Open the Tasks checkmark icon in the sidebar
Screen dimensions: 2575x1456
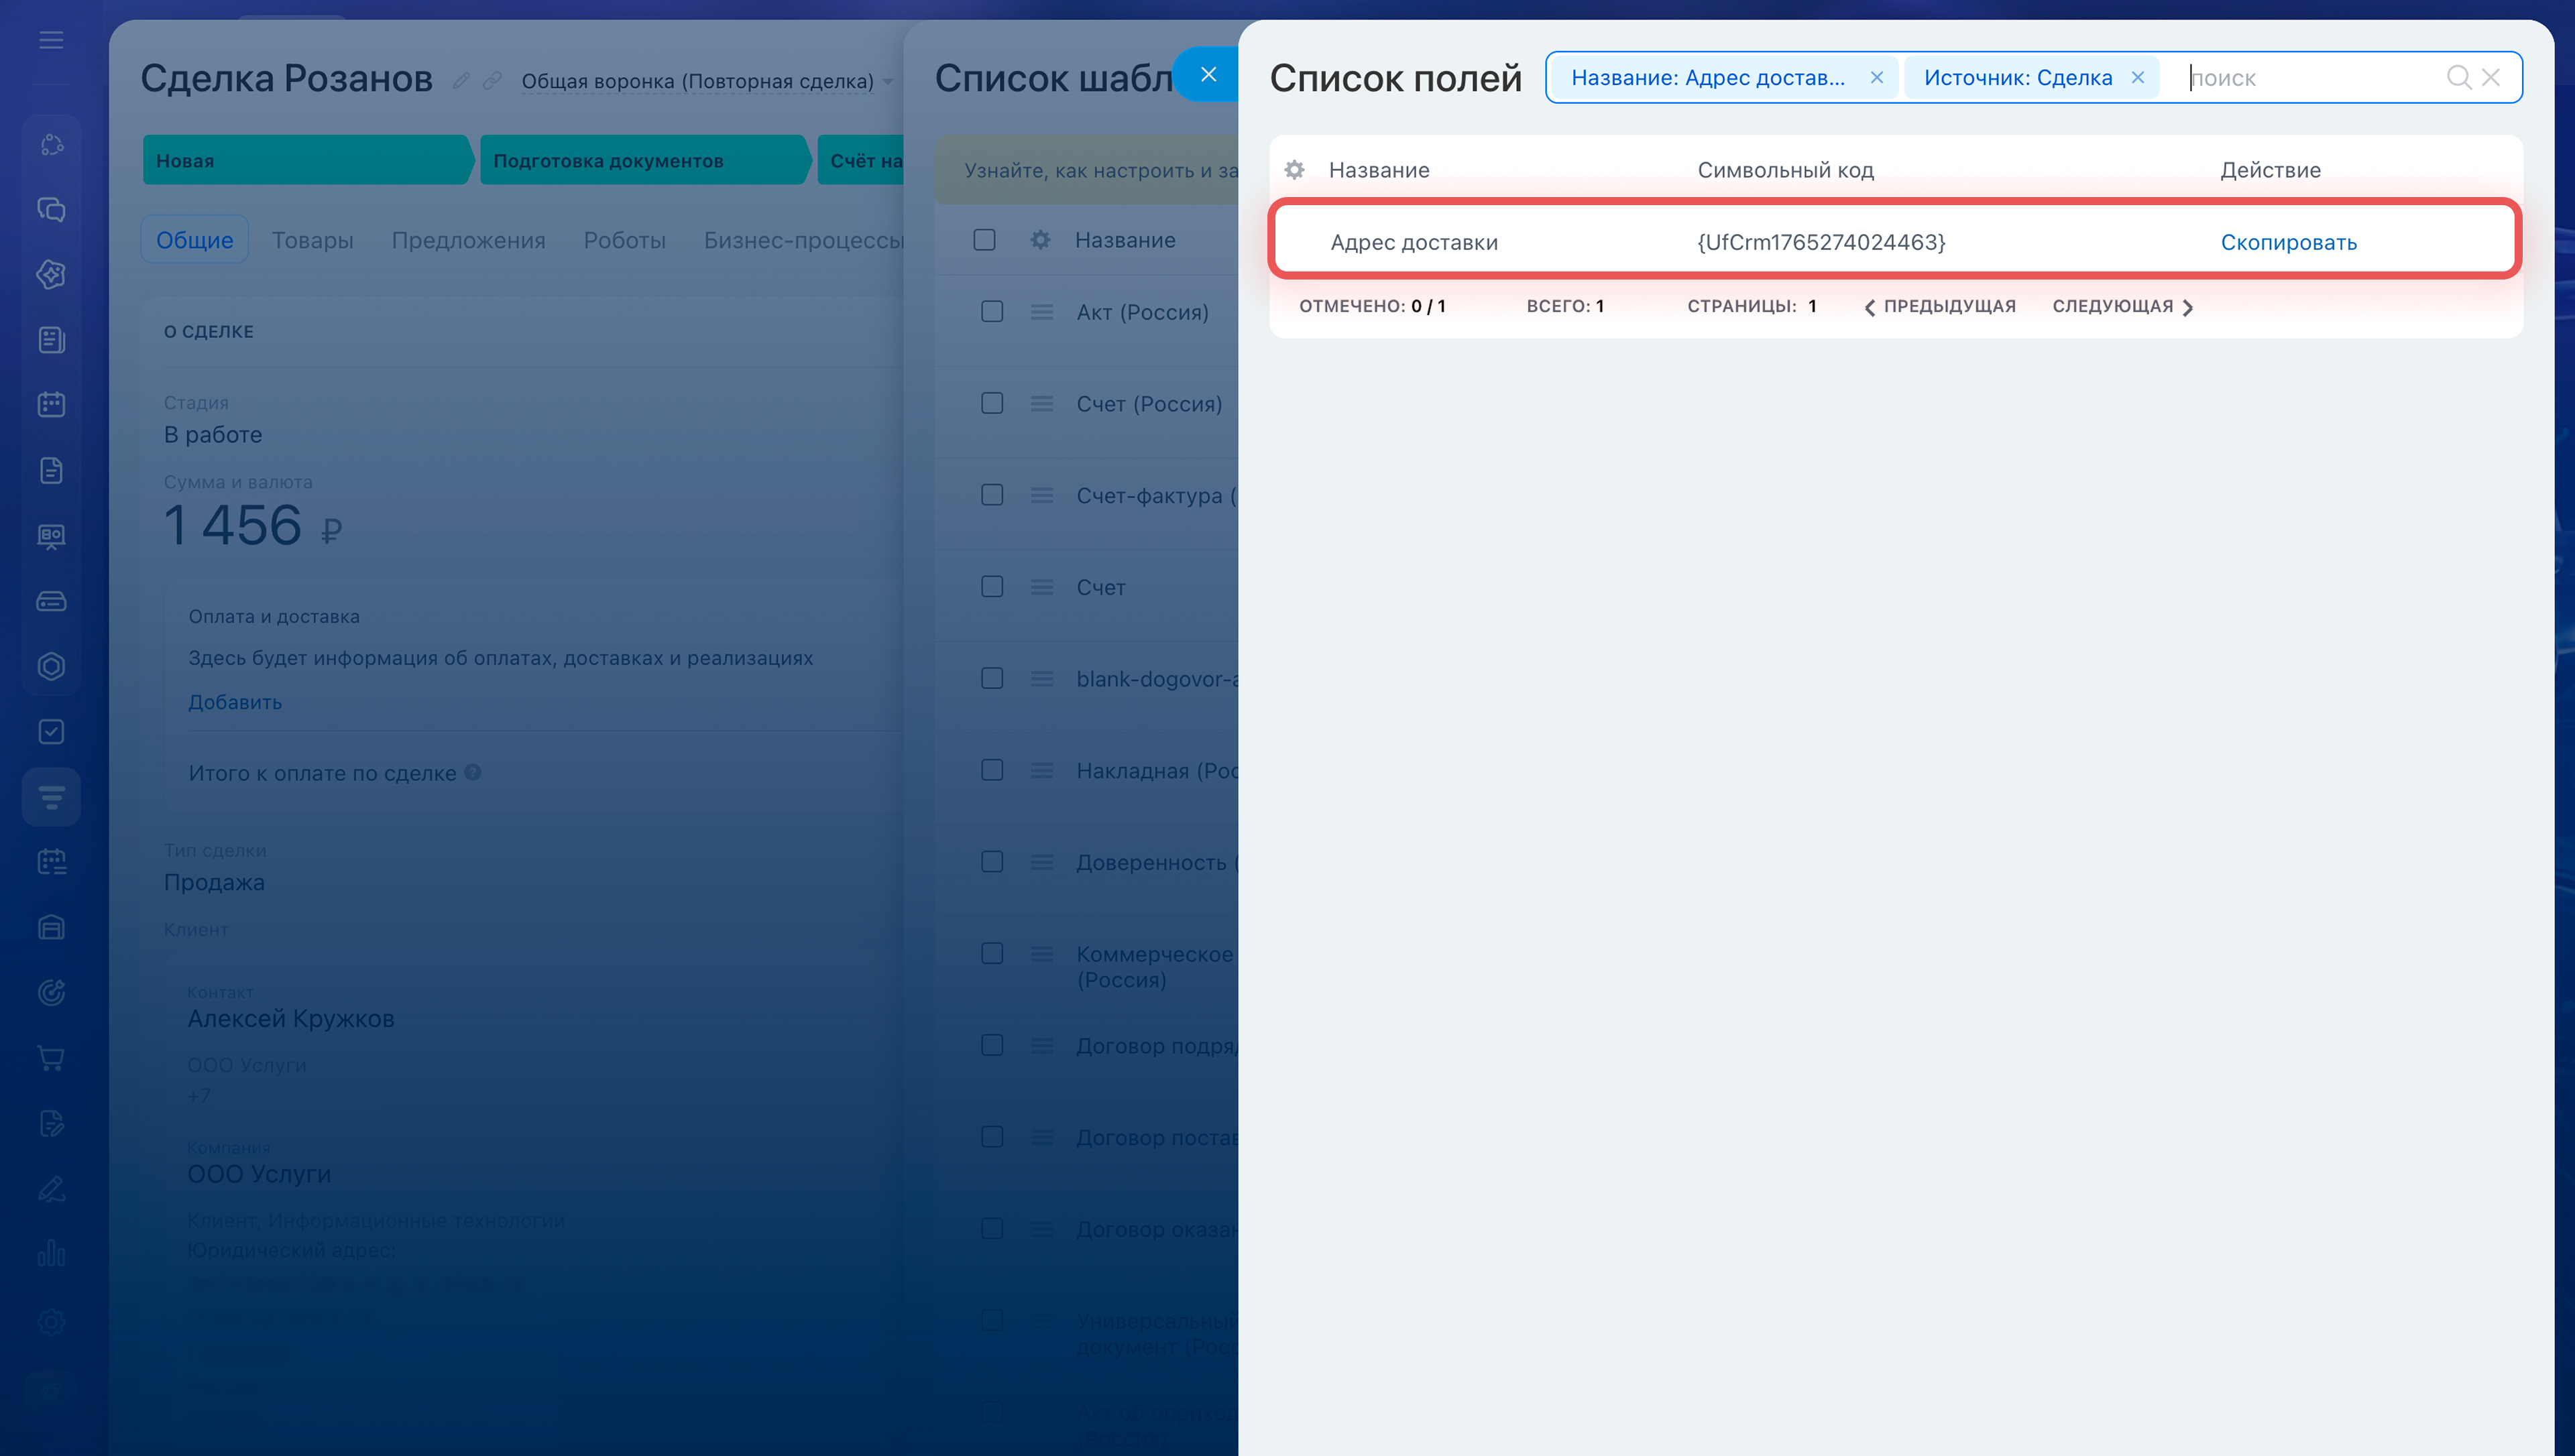pos(51,732)
